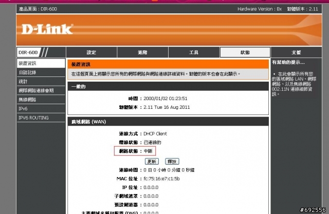
Task: Open 無線網路 in the sidebar
Action: point(41,100)
